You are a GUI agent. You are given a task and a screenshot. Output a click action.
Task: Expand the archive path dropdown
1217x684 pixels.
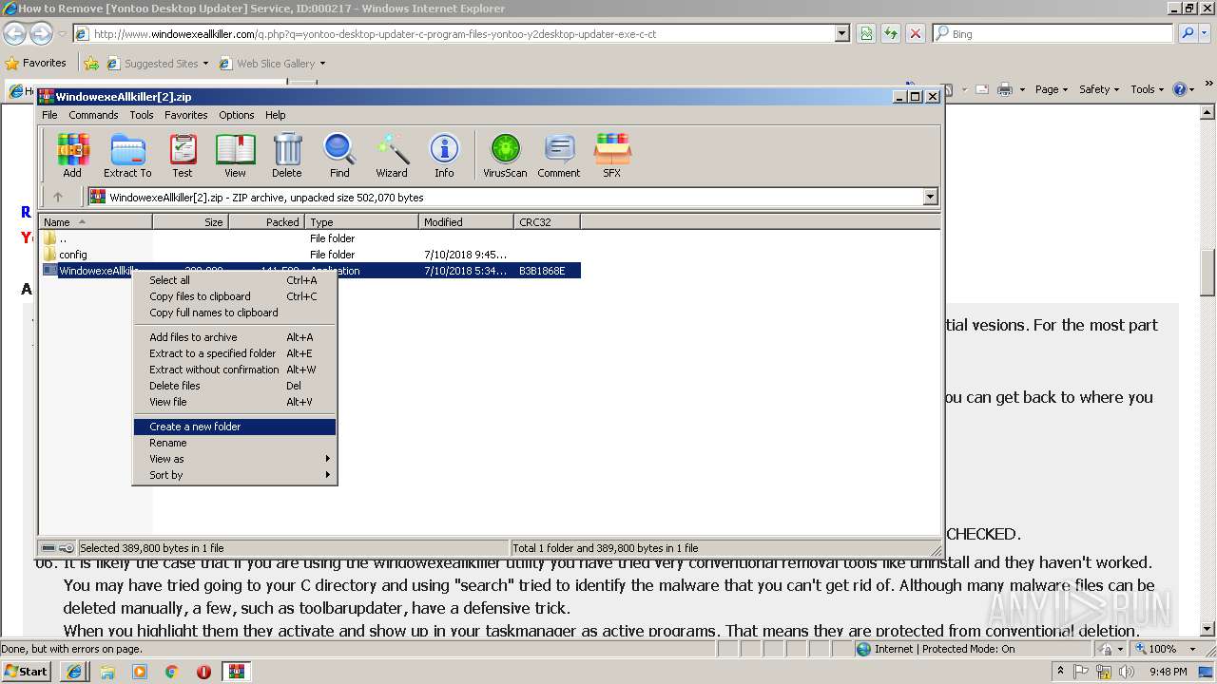click(x=930, y=197)
